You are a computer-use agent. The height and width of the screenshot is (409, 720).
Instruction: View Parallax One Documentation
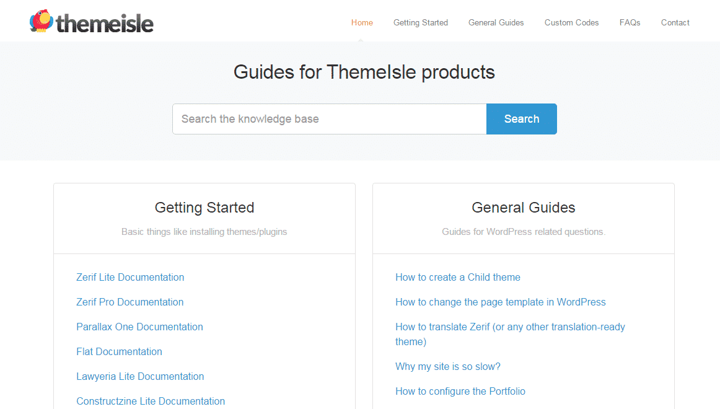(139, 327)
